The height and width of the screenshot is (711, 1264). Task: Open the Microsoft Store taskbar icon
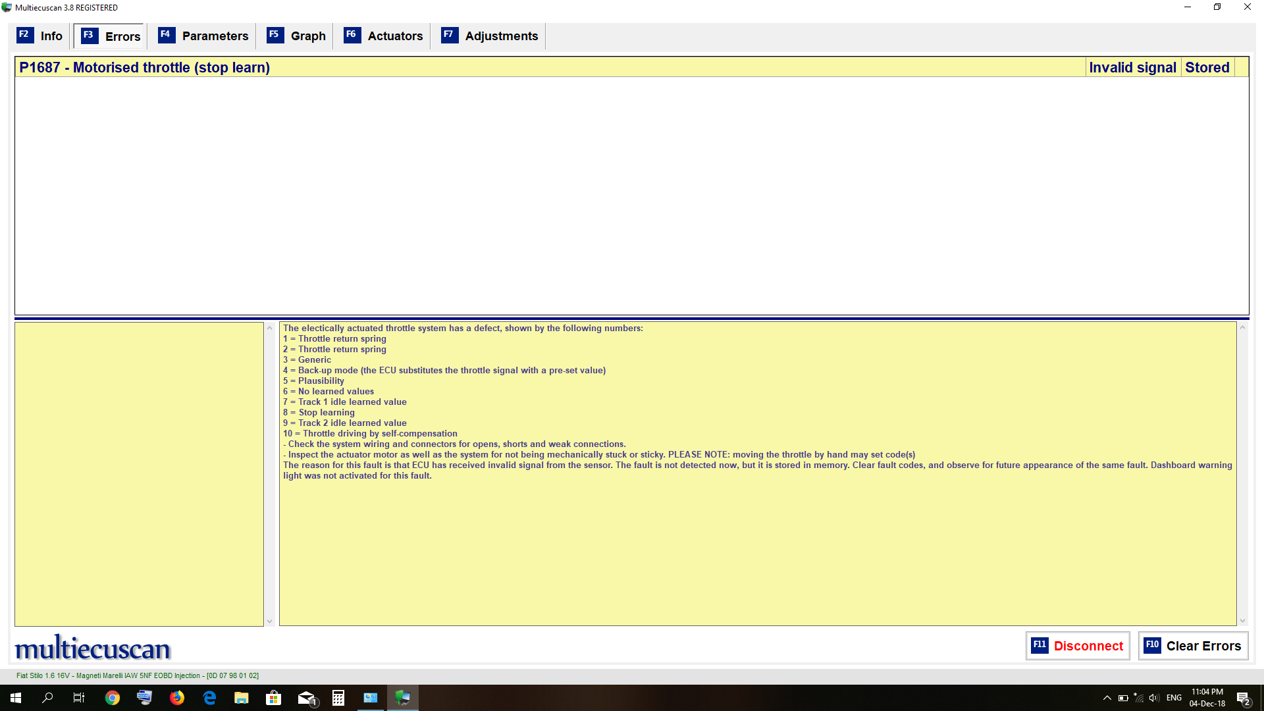(x=274, y=698)
